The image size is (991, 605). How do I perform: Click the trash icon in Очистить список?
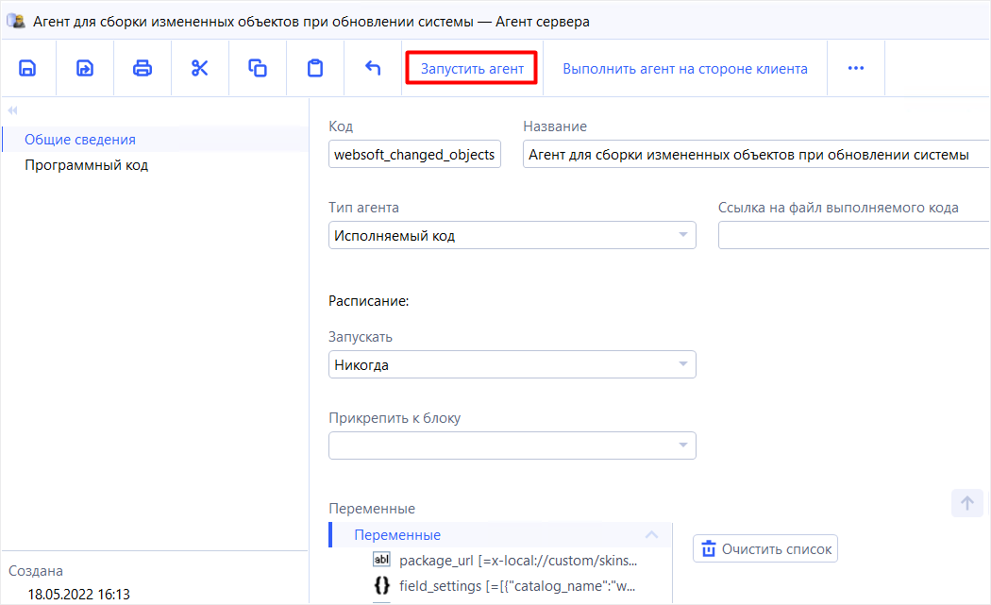708,548
